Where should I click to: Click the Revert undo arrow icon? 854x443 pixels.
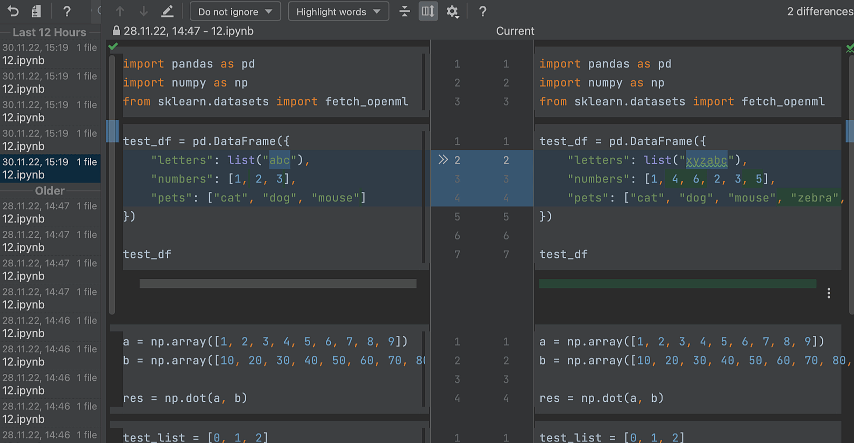13,11
